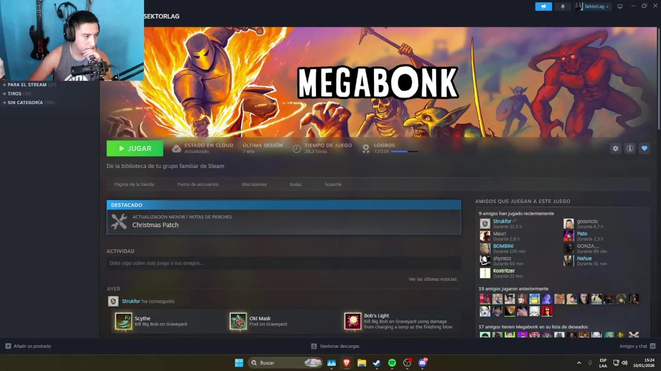The height and width of the screenshot is (371, 661).
Task: Click SEKTORLAG profile header text
Action: click(x=162, y=16)
